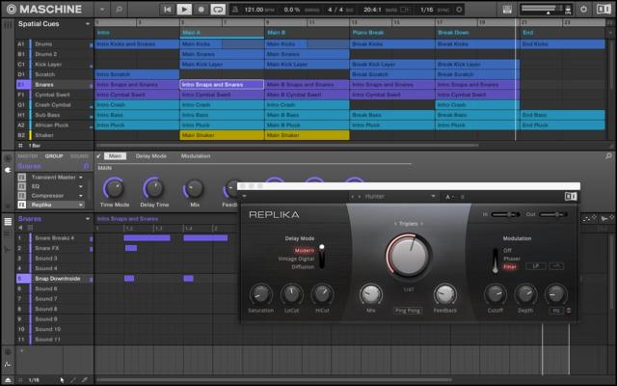Screen dimensions: 617x386
Task: Open the Transient Master plug-in dropdown
Action: click(x=81, y=178)
